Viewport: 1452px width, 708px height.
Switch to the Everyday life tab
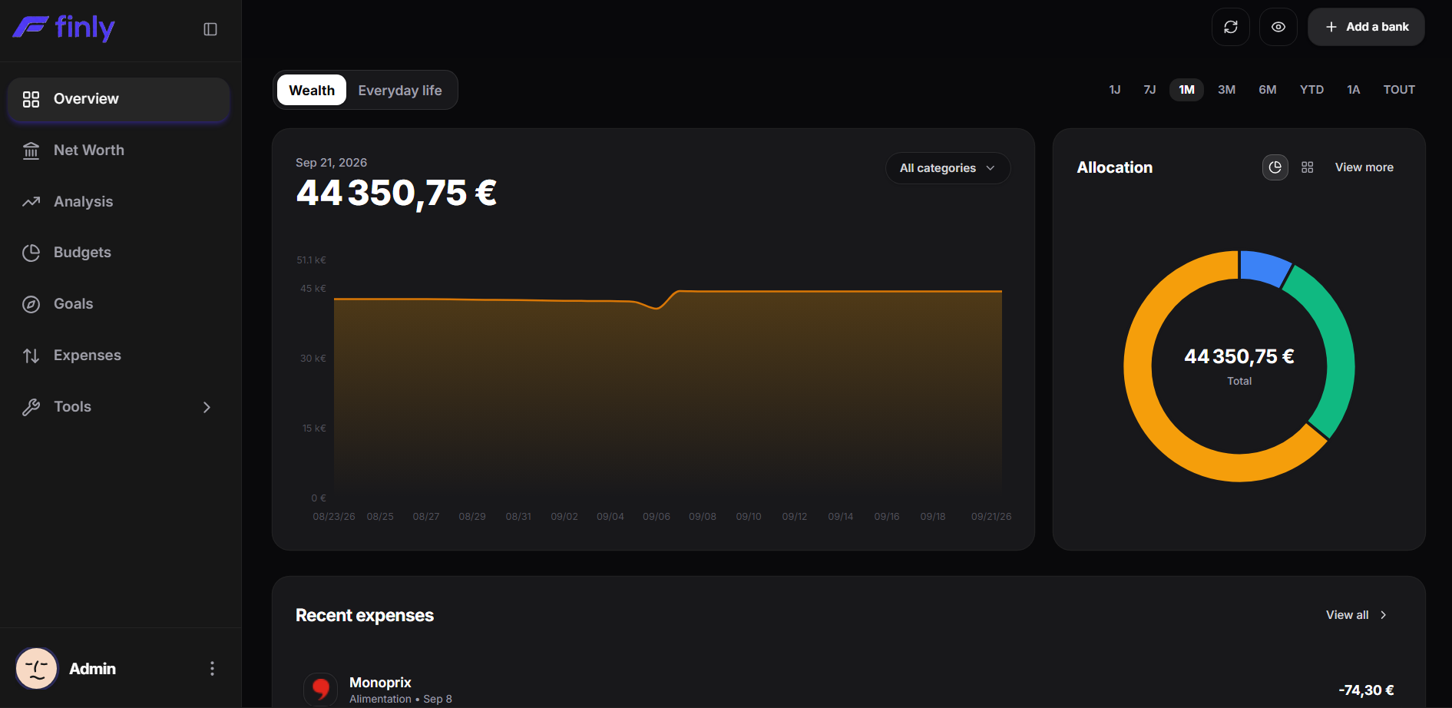400,91
